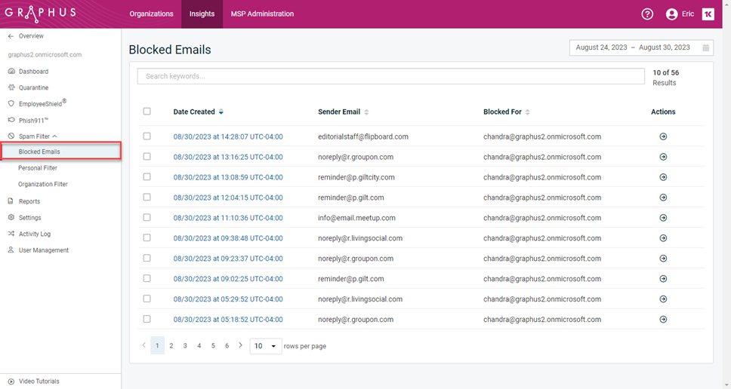Viewport: 731px width, 389px height.
Task: Click the Settings gear icon
Action: point(11,217)
